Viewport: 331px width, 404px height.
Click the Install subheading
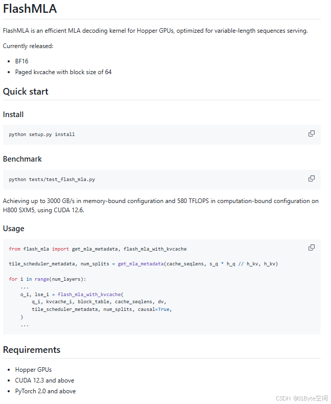coord(13,115)
